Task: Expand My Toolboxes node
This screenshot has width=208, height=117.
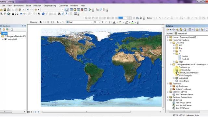Action: point(171,86)
